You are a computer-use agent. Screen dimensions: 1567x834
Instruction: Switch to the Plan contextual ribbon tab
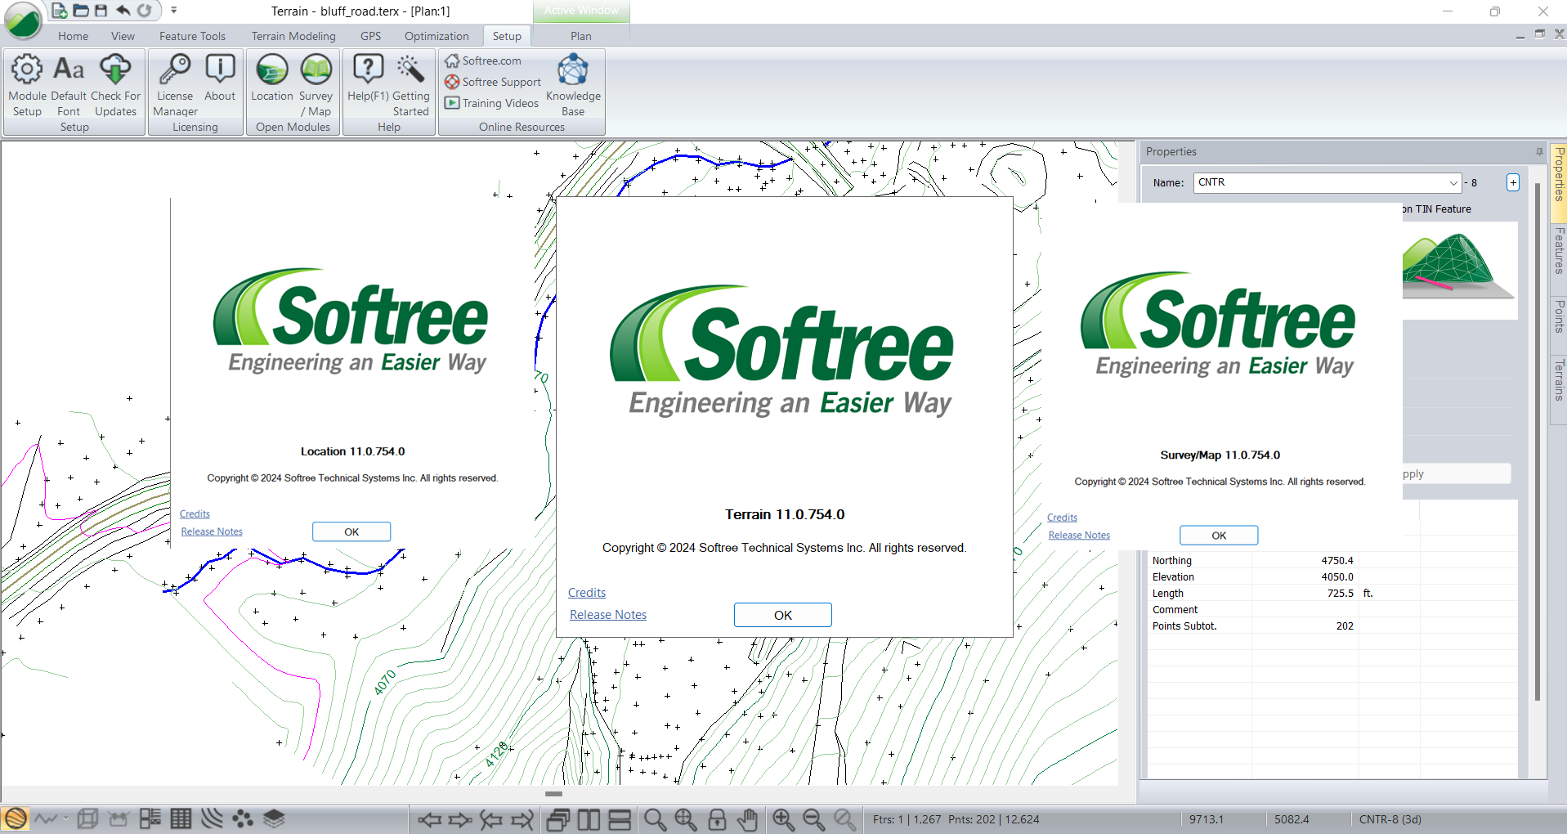coord(581,36)
